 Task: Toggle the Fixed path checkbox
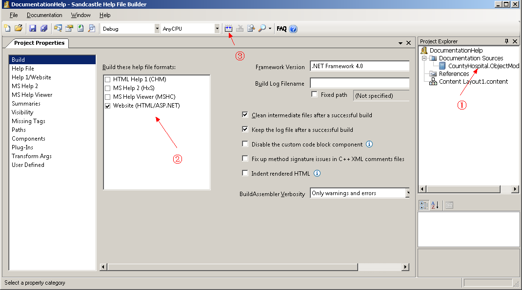coord(314,94)
